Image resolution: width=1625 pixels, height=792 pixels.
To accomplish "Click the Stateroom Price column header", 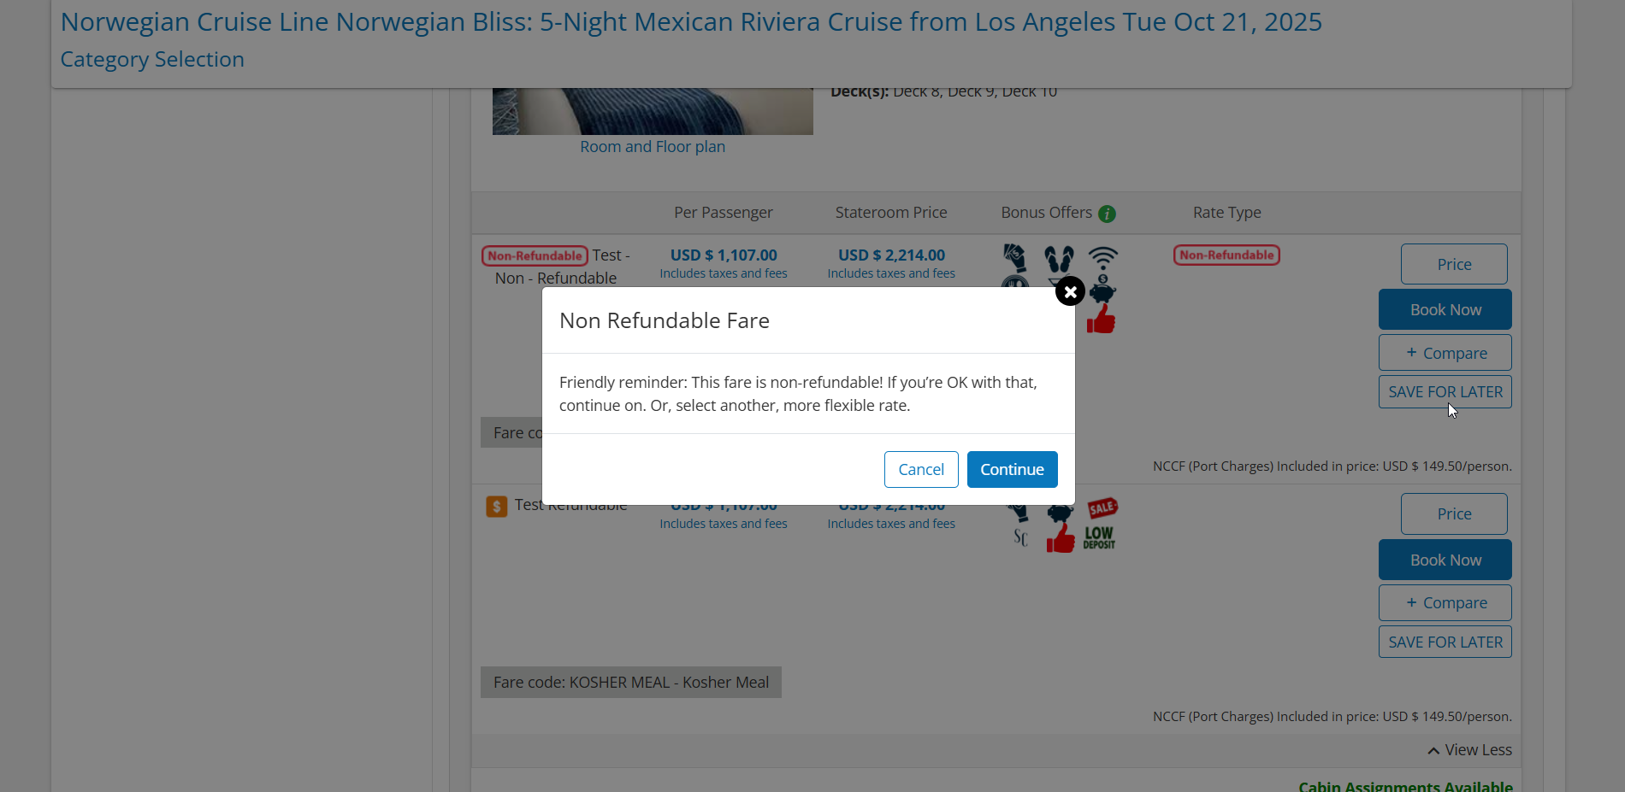I will [891, 212].
